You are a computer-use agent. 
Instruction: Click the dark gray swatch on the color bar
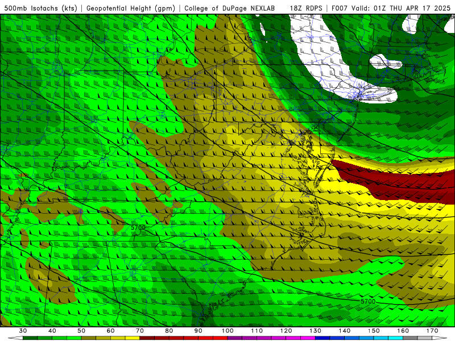(410, 338)
